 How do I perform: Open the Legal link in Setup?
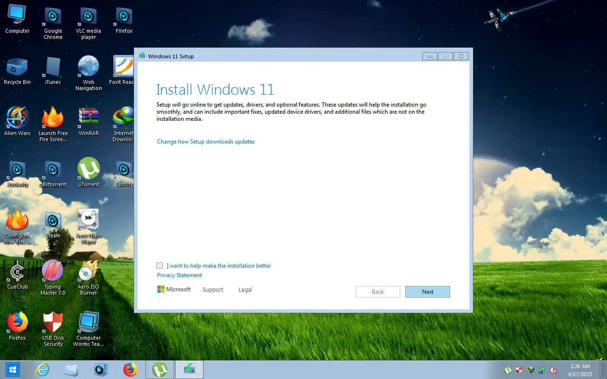click(x=245, y=290)
